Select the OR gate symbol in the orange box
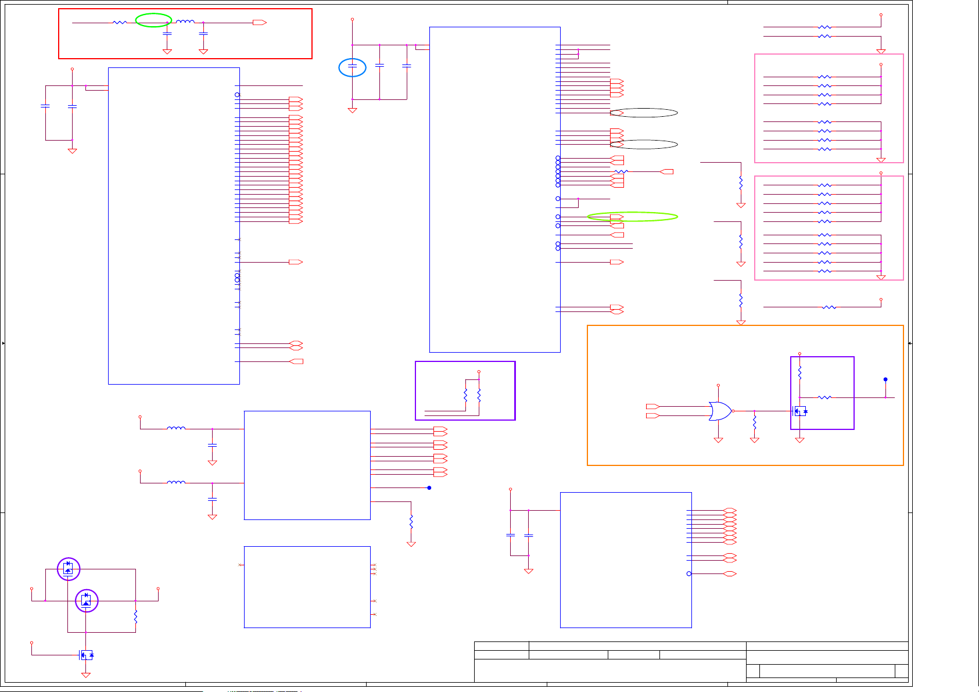This screenshot has width=979, height=692. [x=720, y=411]
